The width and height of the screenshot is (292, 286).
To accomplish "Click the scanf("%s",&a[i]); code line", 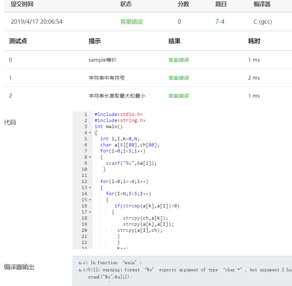I will (x=131, y=163).
